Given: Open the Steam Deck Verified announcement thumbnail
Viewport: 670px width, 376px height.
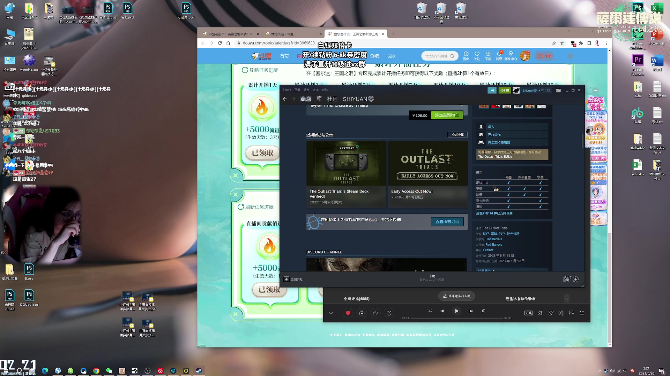Looking at the screenshot, I should click(346, 163).
